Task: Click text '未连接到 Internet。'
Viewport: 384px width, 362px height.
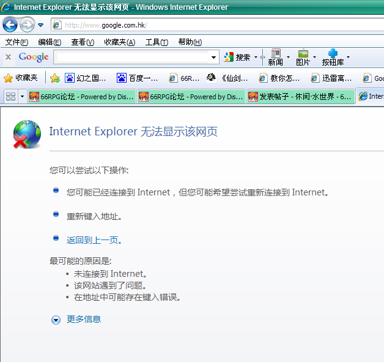Action: [x=111, y=274]
